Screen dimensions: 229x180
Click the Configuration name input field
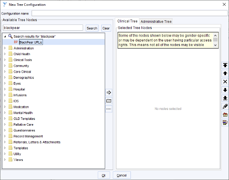click(130, 13)
